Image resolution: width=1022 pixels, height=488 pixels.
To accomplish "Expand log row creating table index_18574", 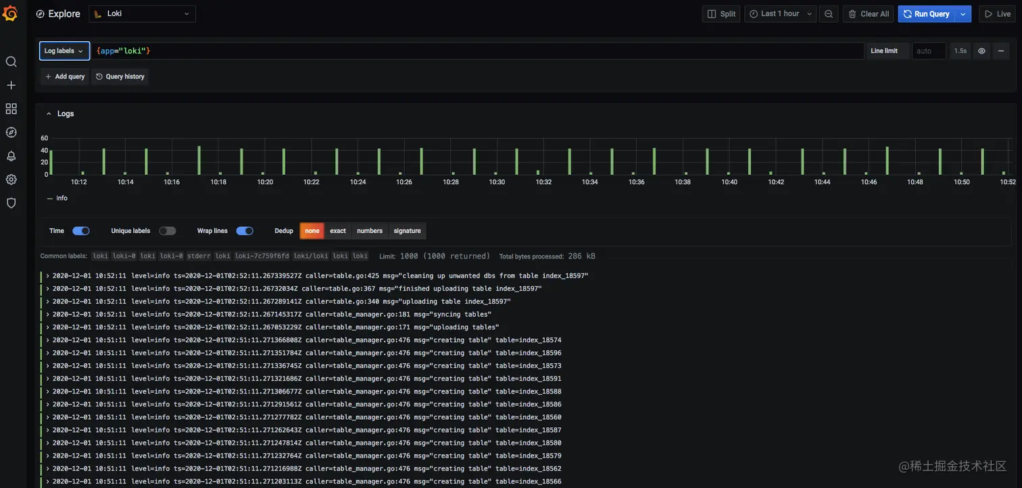I will click(47, 340).
